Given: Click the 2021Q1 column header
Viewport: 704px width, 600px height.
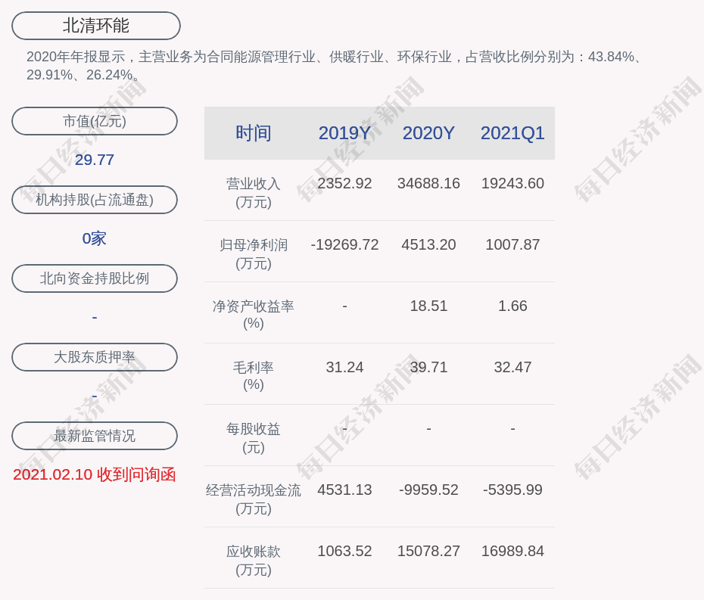Looking at the screenshot, I should pos(512,133).
